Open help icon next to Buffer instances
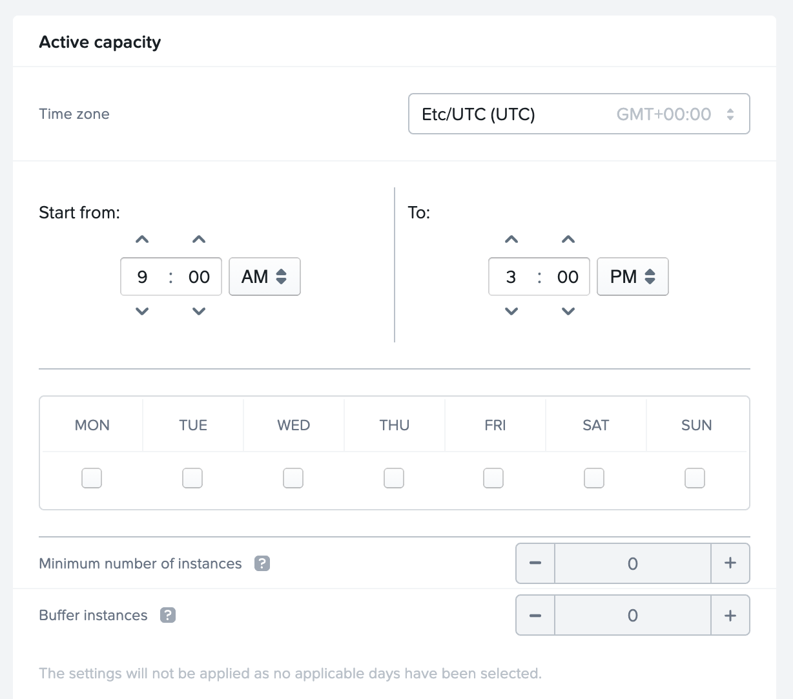Viewport: 793px width, 699px height. point(168,615)
